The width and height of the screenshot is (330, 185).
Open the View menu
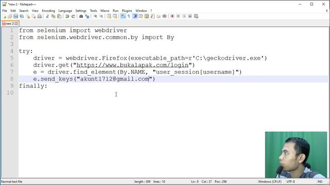(x=35, y=11)
